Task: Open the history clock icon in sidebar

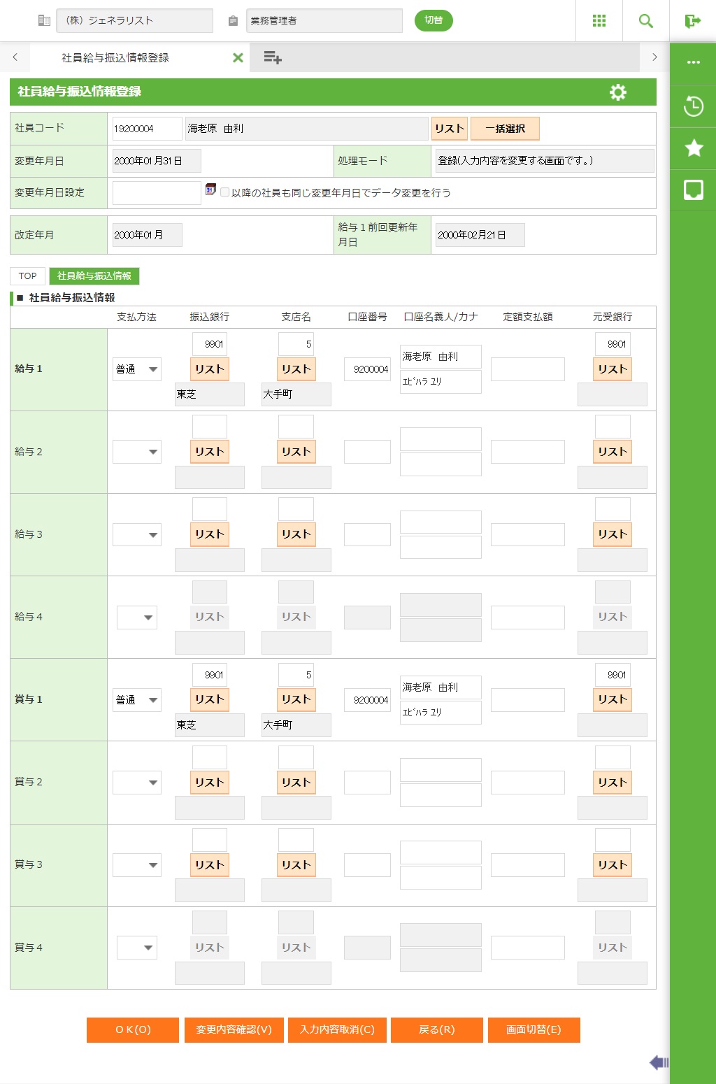Action: pyautogui.click(x=694, y=106)
